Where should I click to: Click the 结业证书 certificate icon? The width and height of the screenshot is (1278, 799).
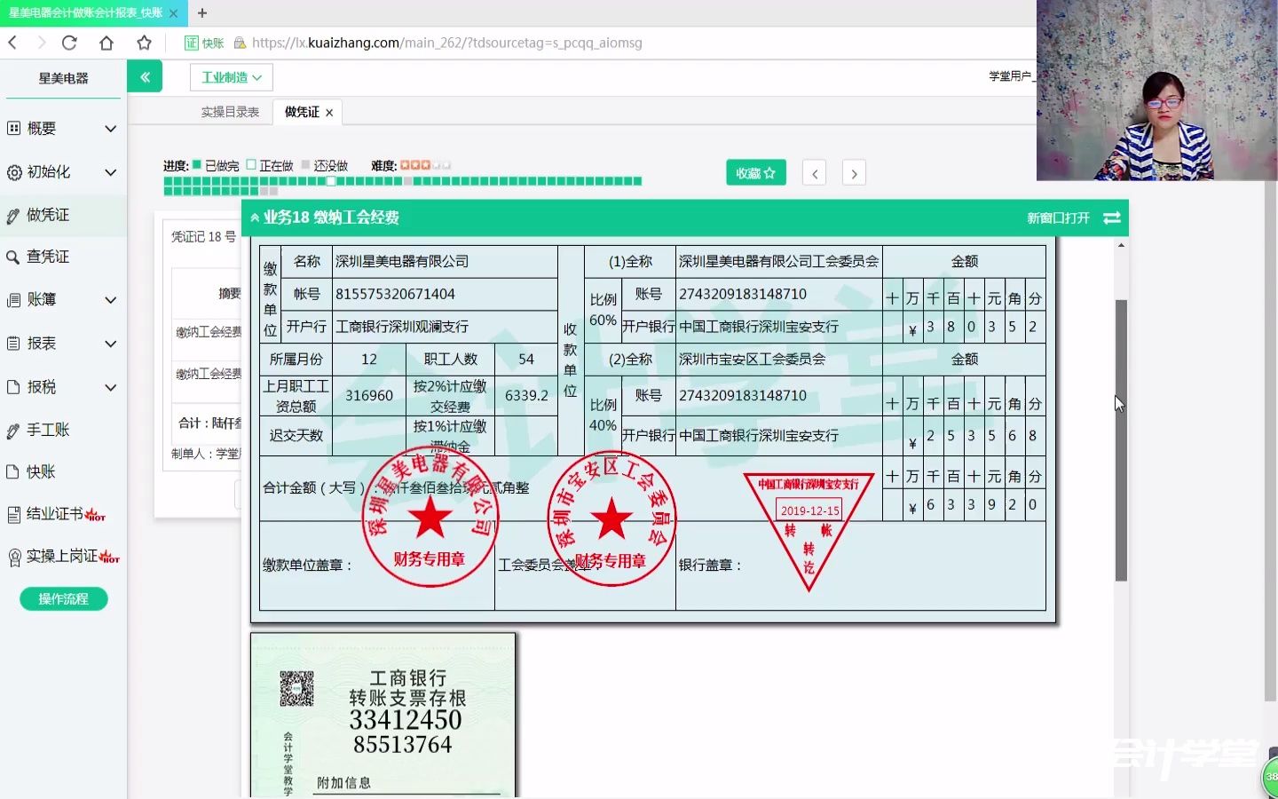coord(13,515)
